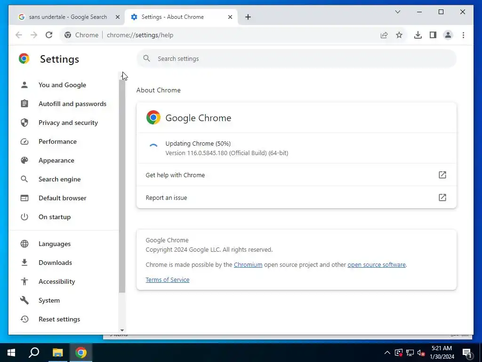Open the Chromium link

coord(248,265)
